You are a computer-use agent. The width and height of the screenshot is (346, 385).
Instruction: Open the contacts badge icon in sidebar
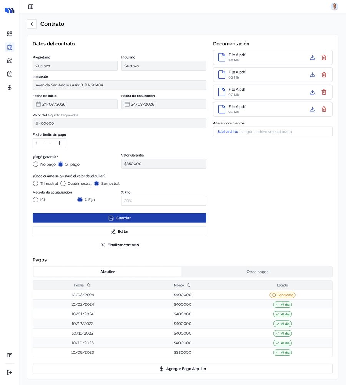coord(10,74)
